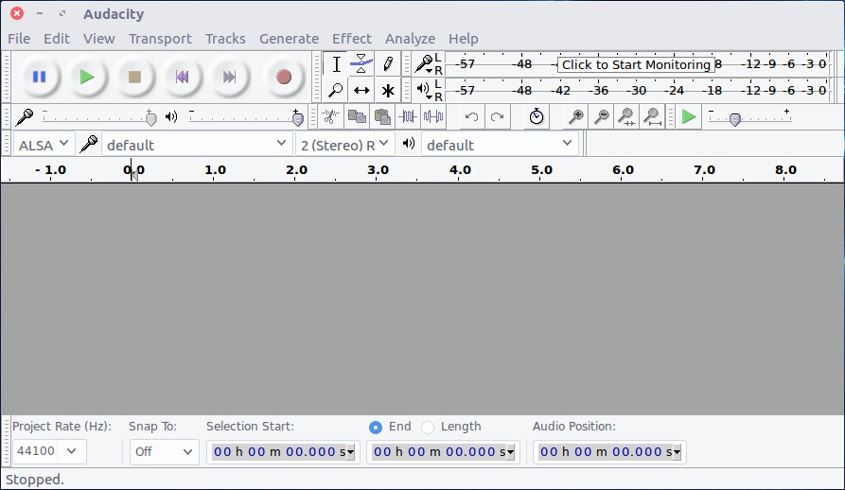Open the Tracks menu

(225, 39)
